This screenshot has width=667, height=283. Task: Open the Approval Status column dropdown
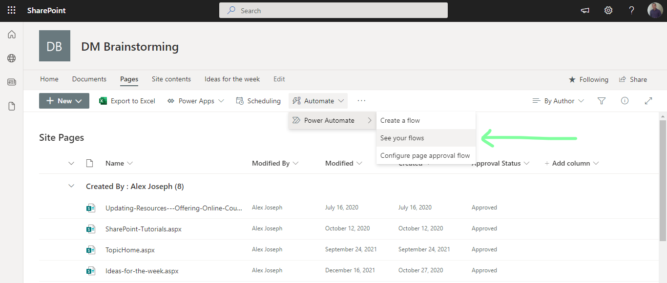coord(526,163)
